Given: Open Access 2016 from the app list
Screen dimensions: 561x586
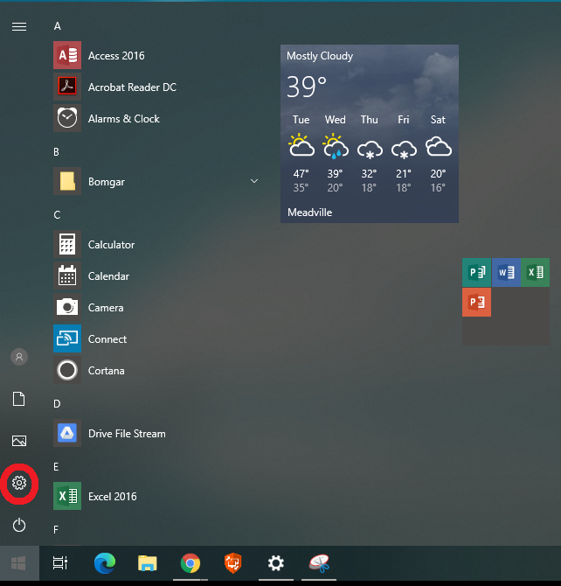Looking at the screenshot, I should click(x=157, y=55).
